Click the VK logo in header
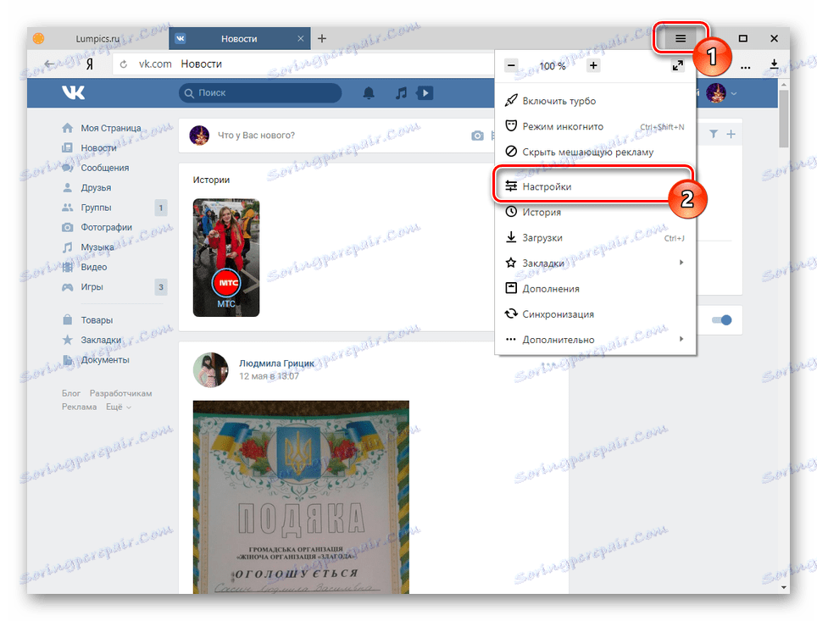Viewport: 817px width, 621px height. pos(73,92)
